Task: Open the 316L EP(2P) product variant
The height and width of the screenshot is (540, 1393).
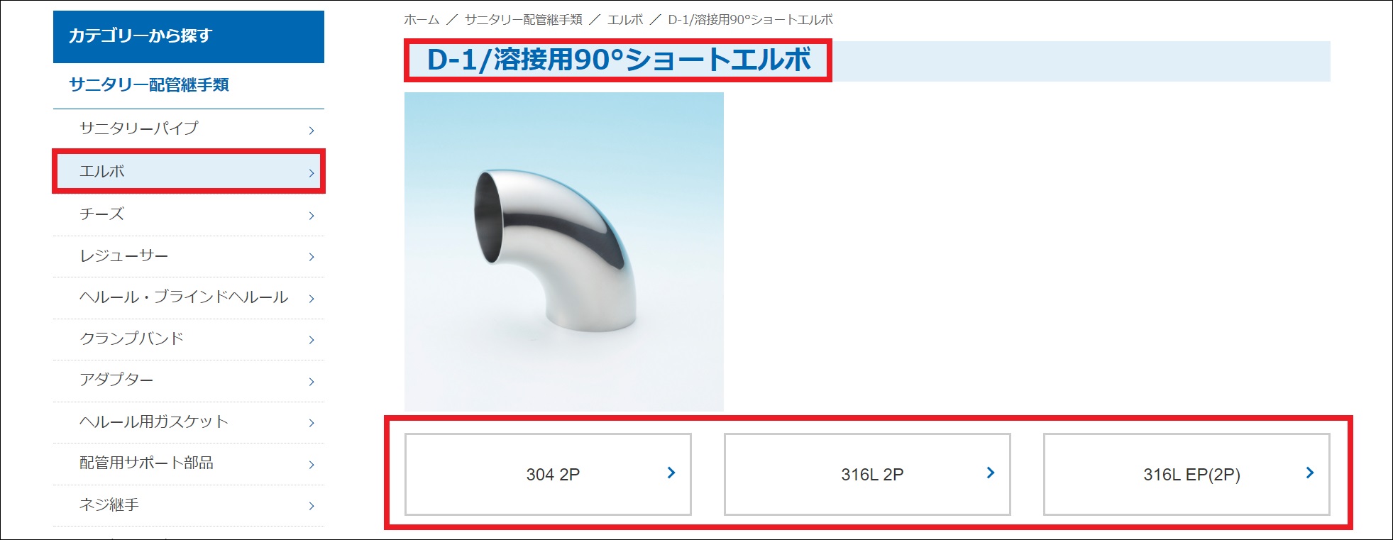Action: click(x=1186, y=474)
